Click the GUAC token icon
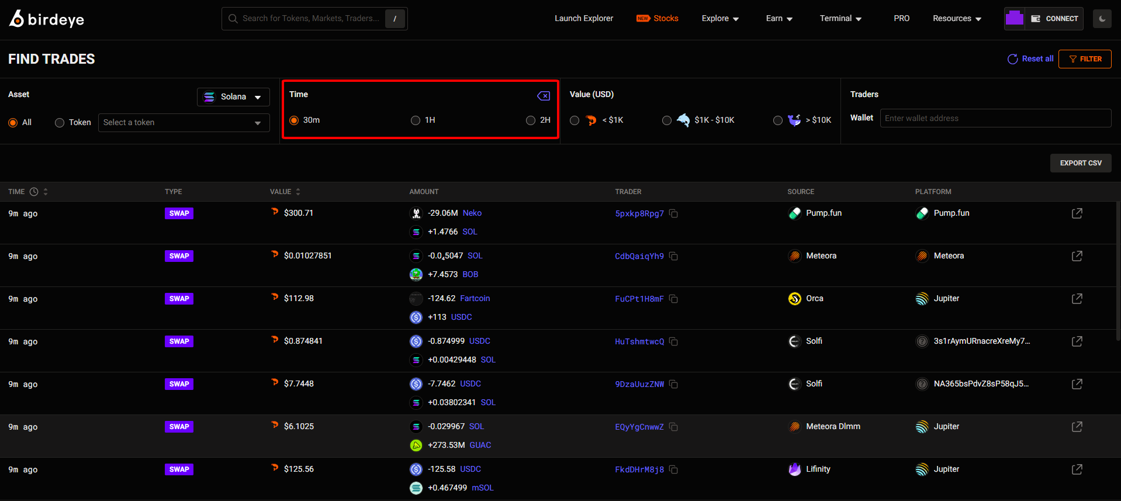Viewport: 1121px width, 501px height. (x=416, y=445)
